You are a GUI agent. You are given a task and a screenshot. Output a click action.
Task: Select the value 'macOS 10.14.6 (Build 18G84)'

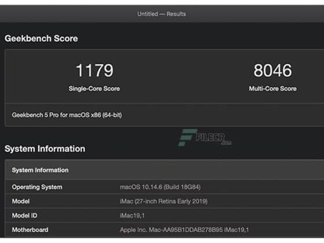point(160,187)
